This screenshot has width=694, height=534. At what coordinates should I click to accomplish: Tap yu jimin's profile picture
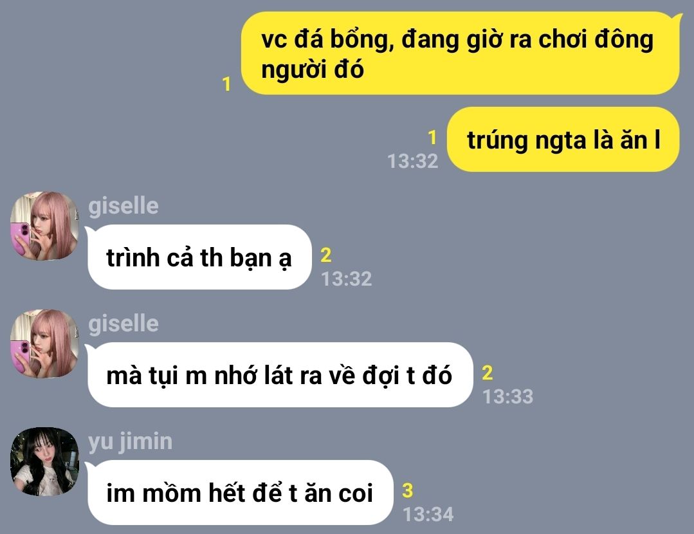tap(44, 461)
